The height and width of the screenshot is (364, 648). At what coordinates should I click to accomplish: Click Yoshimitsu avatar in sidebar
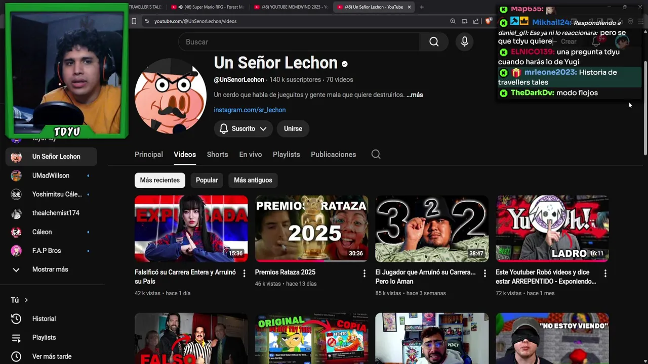[16, 194]
